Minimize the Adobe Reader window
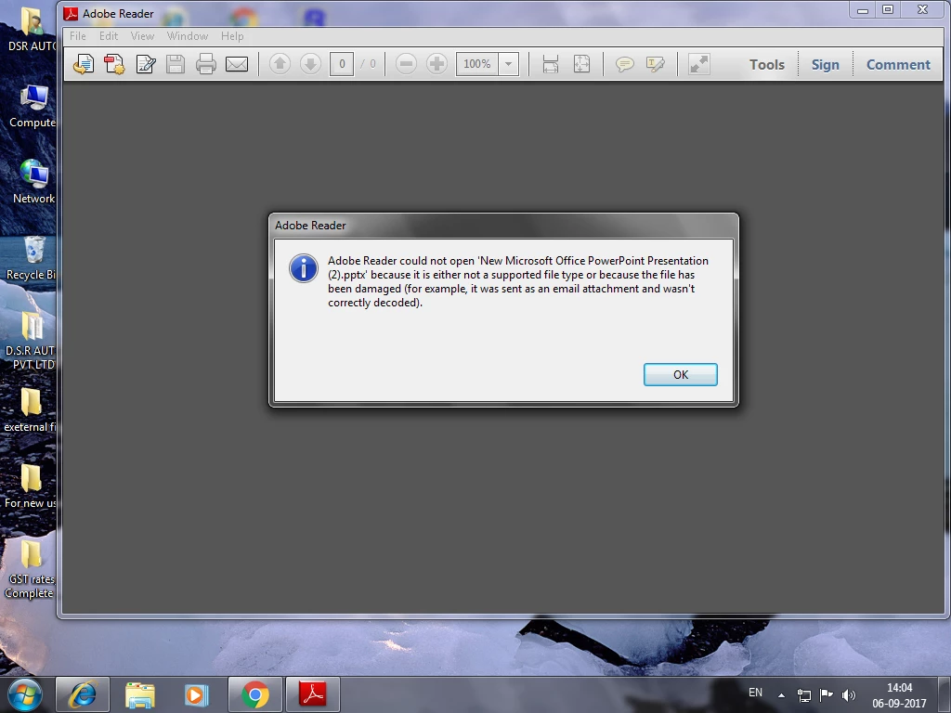This screenshot has height=713, width=951. (x=862, y=9)
